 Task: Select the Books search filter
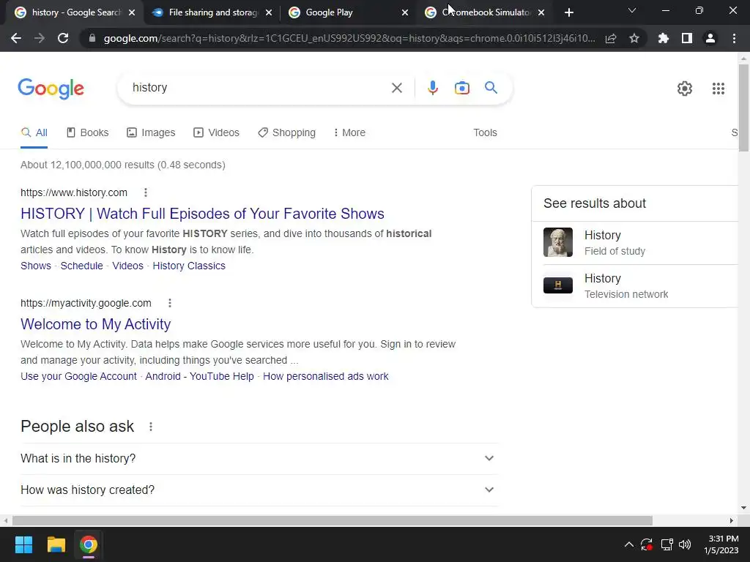(x=88, y=132)
